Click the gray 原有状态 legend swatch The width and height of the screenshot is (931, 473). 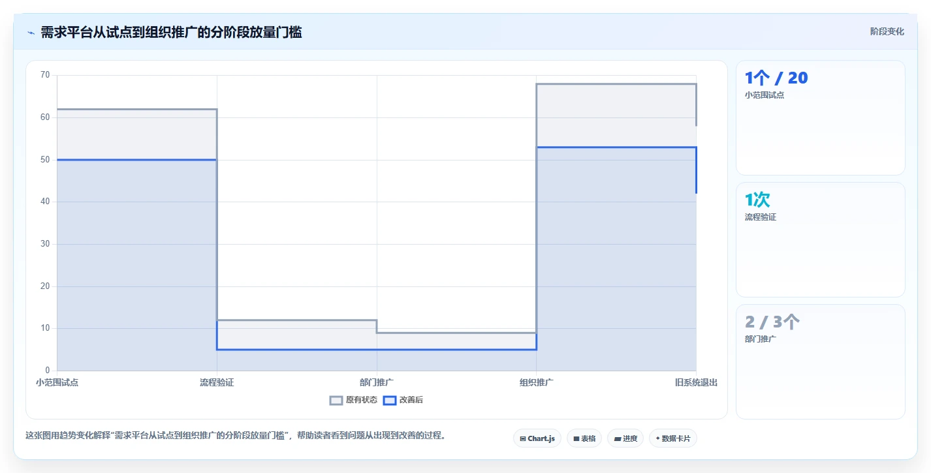coord(336,400)
